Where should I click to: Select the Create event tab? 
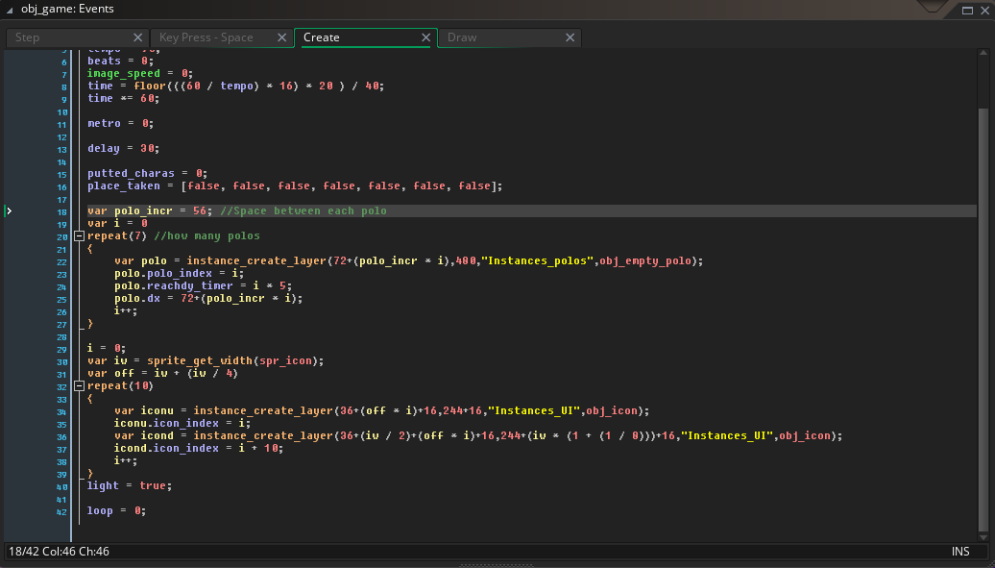(x=364, y=37)
